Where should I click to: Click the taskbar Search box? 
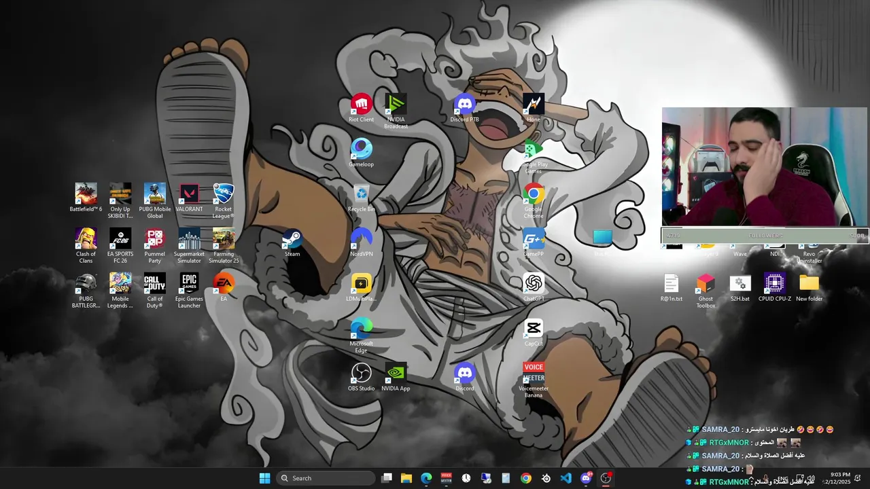326,478
